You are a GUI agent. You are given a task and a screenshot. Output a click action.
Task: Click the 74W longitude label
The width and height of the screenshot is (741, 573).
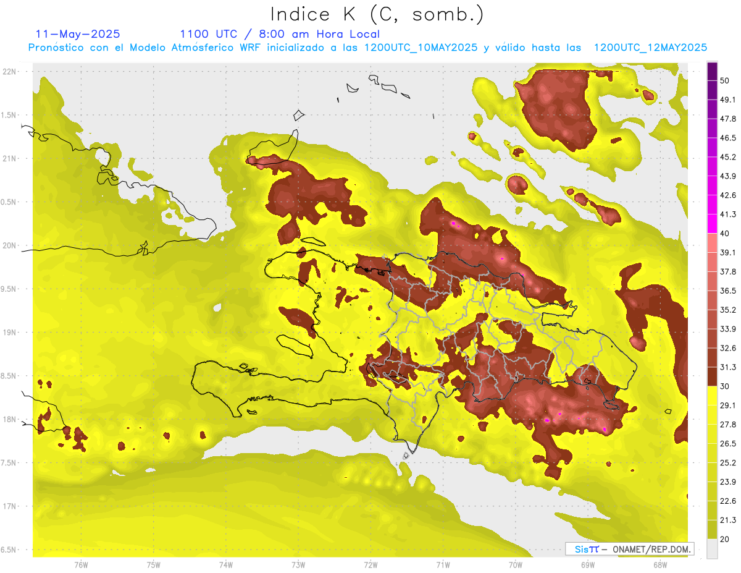(x=226, y=564)
